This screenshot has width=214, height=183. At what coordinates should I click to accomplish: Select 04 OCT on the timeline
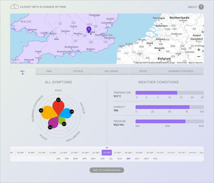pyautogui.click(x=193, y=153)
